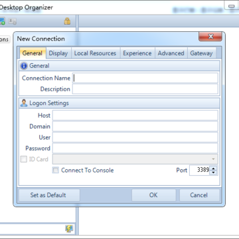Open the Experience tab
Screen dimensions: 239x239
click(x=137, y=53)
